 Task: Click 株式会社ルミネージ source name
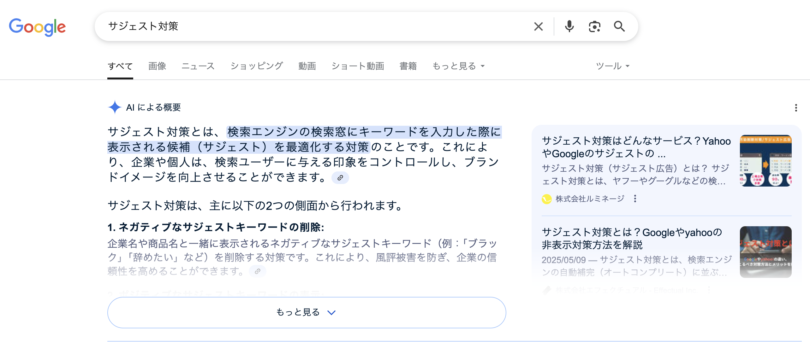pyautogui.click(x=590, y=199)
